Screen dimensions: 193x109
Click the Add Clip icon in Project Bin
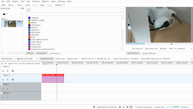point(4,14)
